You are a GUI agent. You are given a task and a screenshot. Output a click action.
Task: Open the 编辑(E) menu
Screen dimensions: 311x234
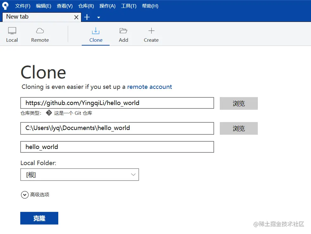43,6
